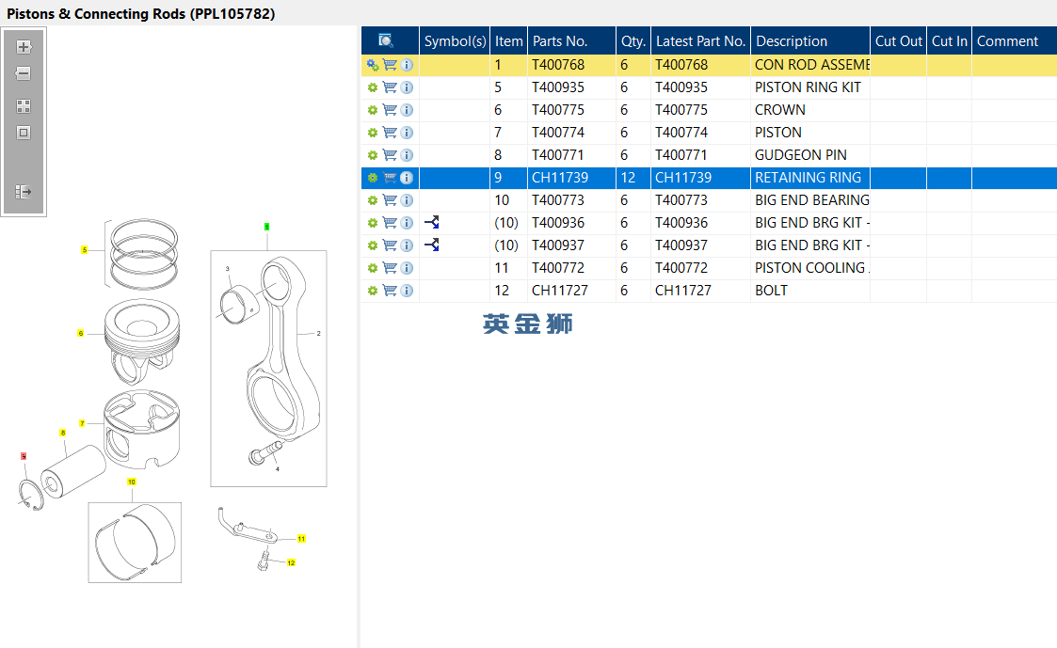
Task: Show info for item 1 T400768
Action: point(407,65)
